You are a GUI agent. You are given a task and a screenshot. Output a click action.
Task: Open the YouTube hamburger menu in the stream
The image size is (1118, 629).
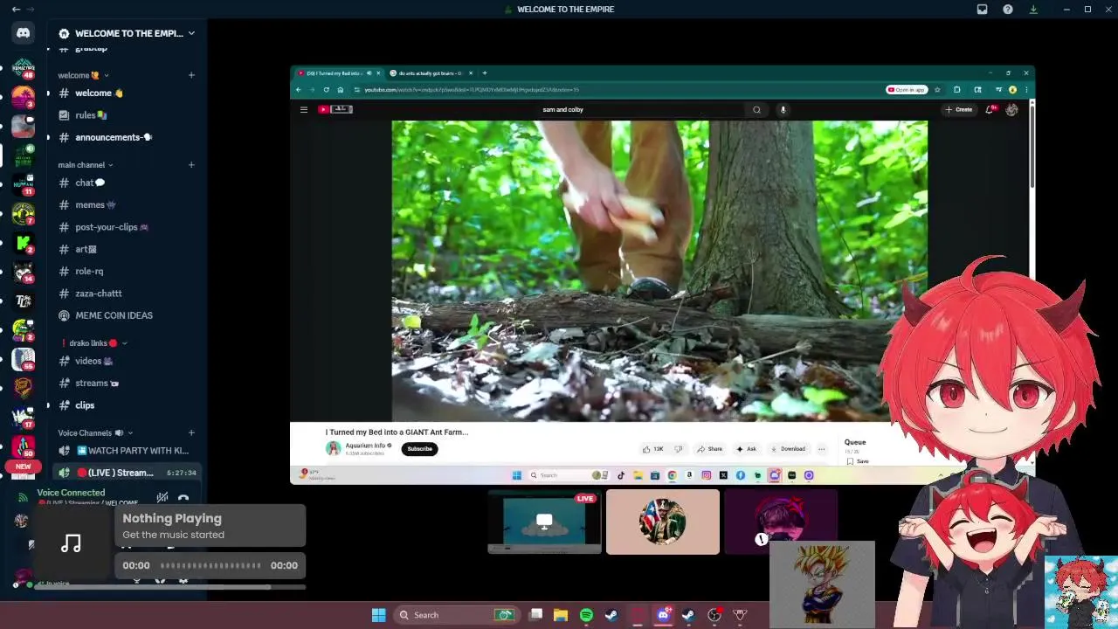pyautogui.click(x=304, y=109)
